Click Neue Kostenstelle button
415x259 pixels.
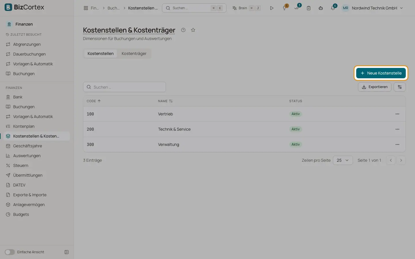(x=381, y=73)
